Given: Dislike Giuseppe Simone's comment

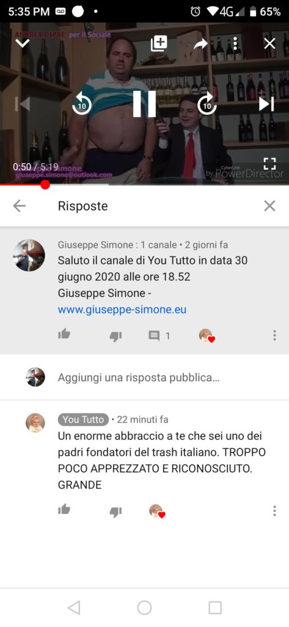Looking at the screenshot, I should [x=115, y=337].
